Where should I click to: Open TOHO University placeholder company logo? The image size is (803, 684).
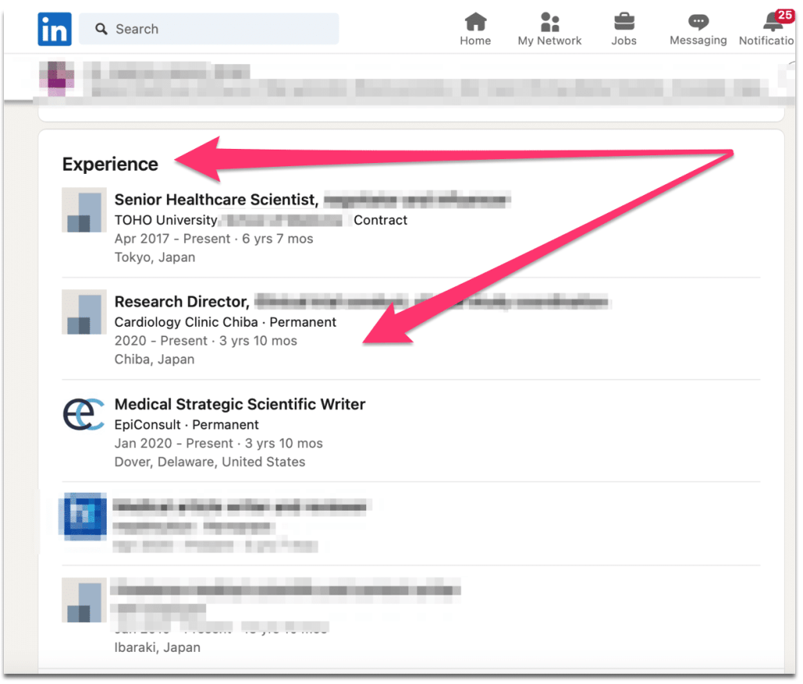tap(84, 210)
